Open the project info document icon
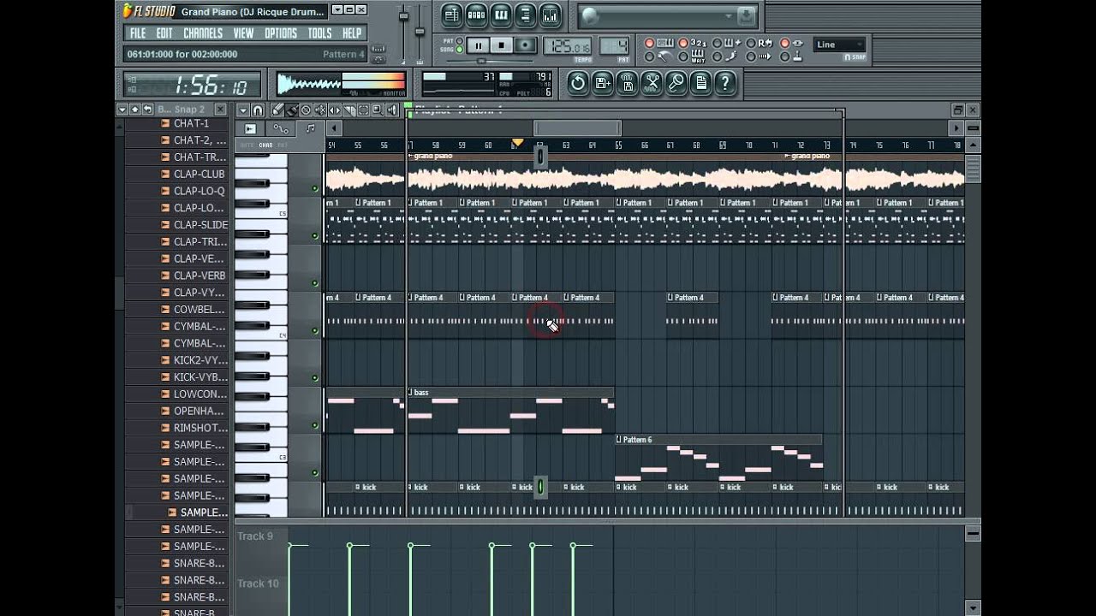1096x616 pixels. pyautogui.click(x=701, y=82)
